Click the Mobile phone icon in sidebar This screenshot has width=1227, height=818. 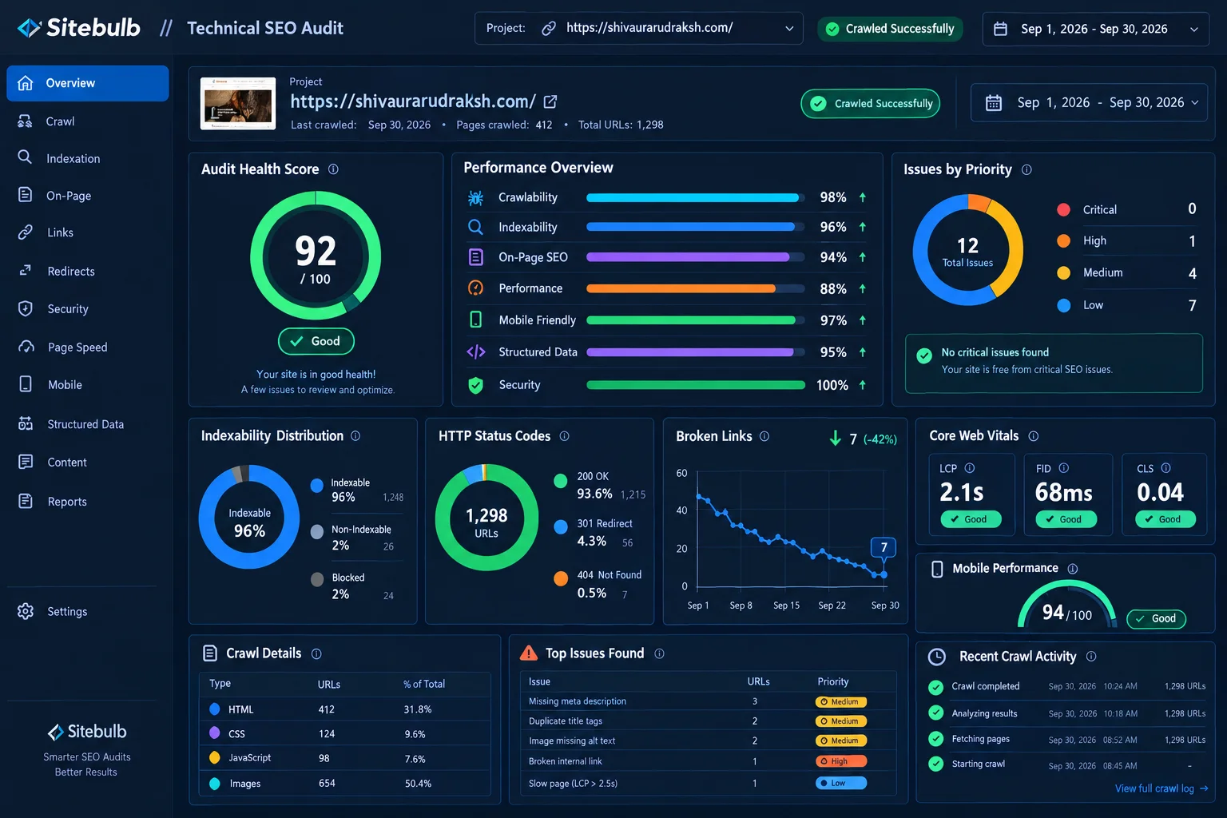pos(26,384)
